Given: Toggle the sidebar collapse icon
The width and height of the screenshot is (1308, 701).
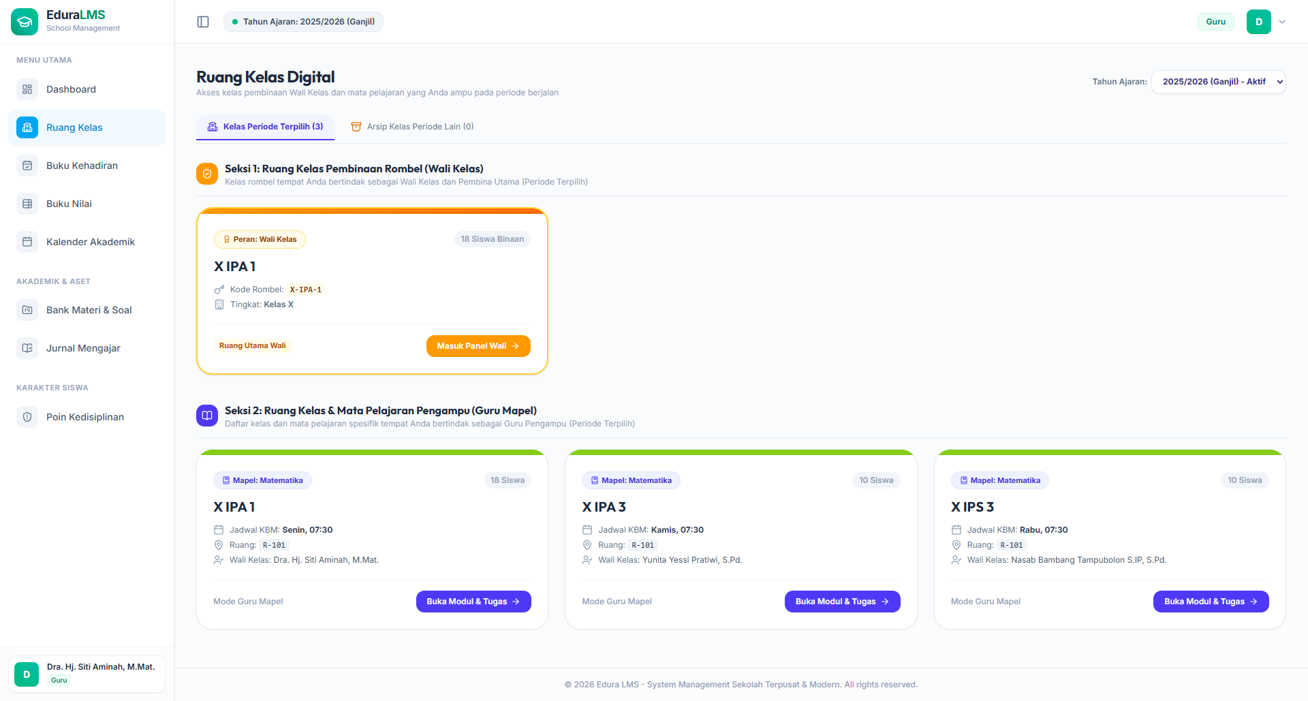Looking at the screenshot, I should click(x=203, y=22).
